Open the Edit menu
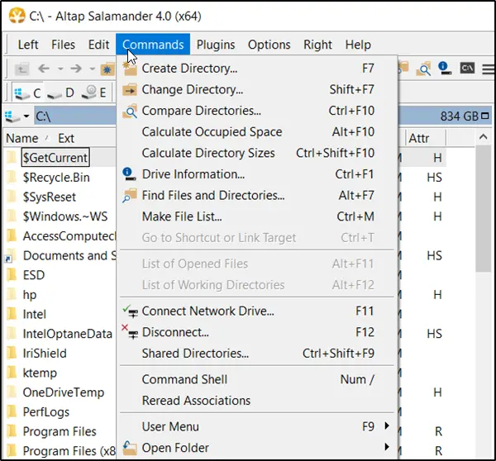Screen dimensions: 496x461 pyautogui.click(x=98, y=45)
